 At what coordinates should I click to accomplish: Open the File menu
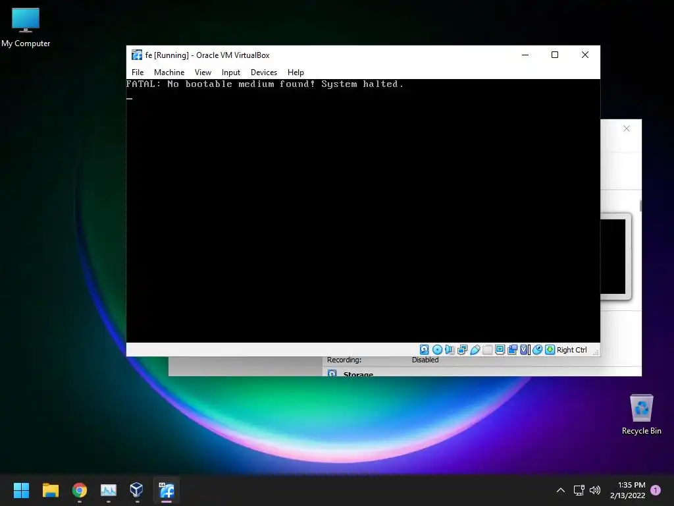[x=138, y=72]
